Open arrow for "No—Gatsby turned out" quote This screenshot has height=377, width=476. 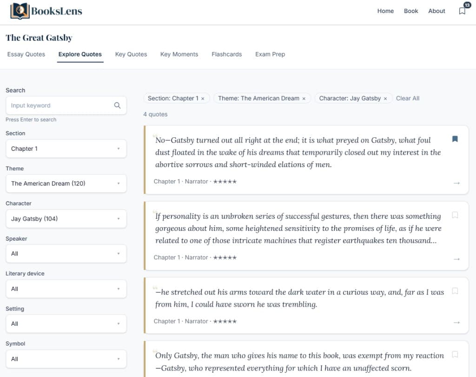click(456, 183)
